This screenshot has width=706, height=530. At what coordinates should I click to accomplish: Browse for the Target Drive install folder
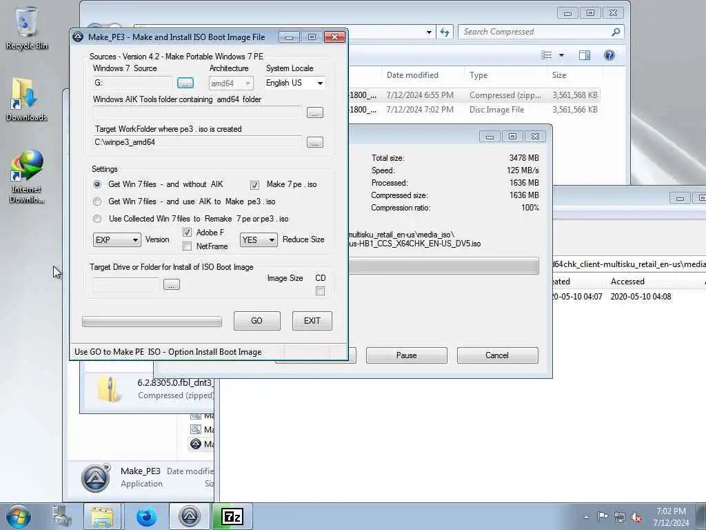(x=172, y=284)
